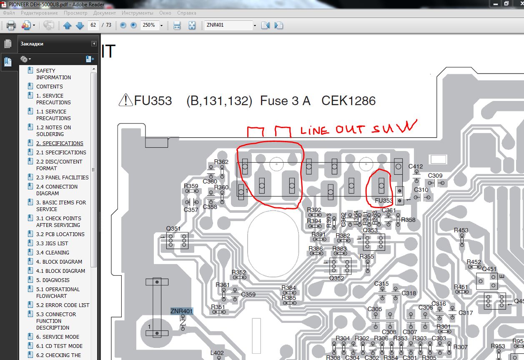Open the bookmarks options gear menu
Image resolution: width=524 pixels, height=360 pixels.
coord(25,59)
